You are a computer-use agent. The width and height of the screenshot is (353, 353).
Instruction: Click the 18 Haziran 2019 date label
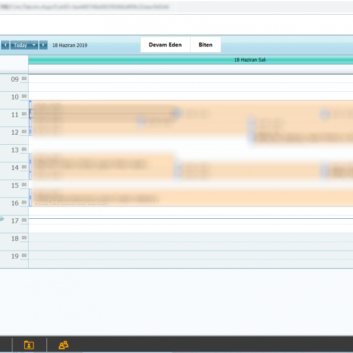(70, 45)
